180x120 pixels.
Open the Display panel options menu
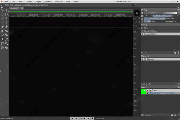click(178, 10)
